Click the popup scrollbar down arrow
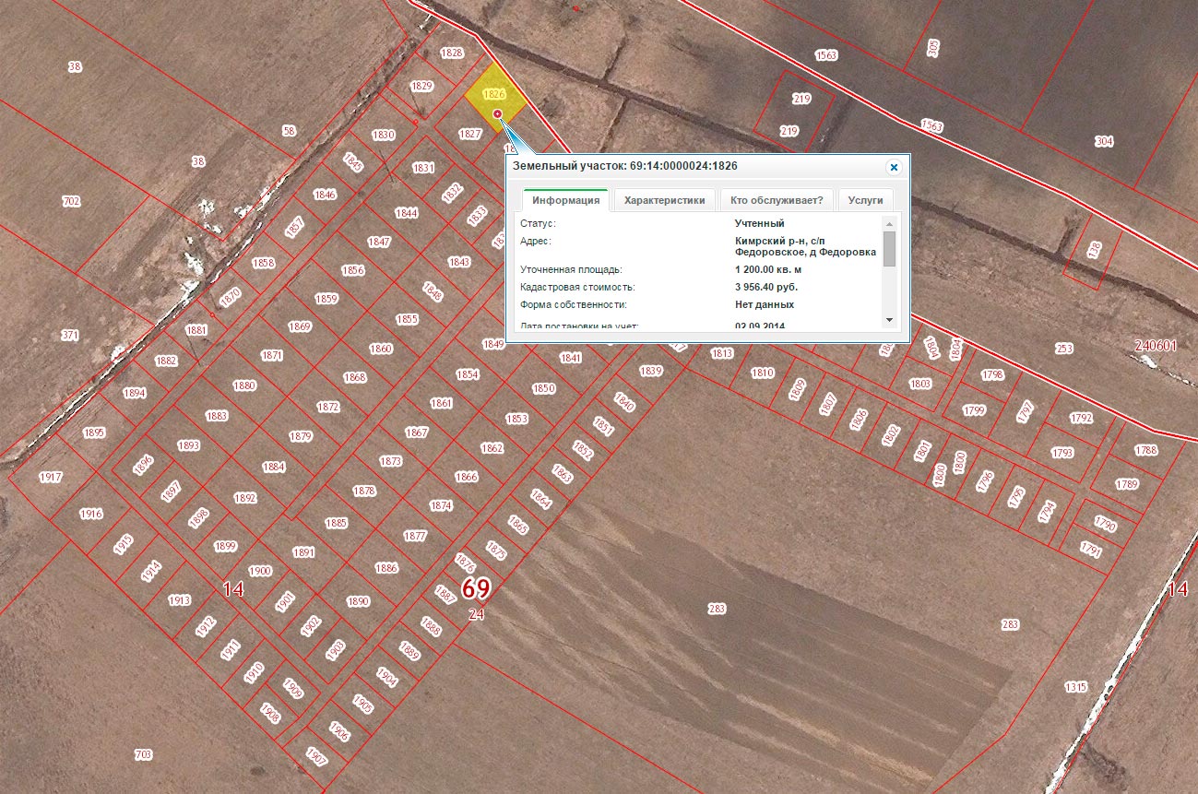The width and height of the screenshot is (1198, 794). click(889, 319)
